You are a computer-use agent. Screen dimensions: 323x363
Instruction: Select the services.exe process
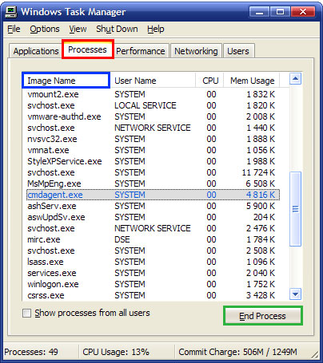pyautogui.click(x=153, y=273)
